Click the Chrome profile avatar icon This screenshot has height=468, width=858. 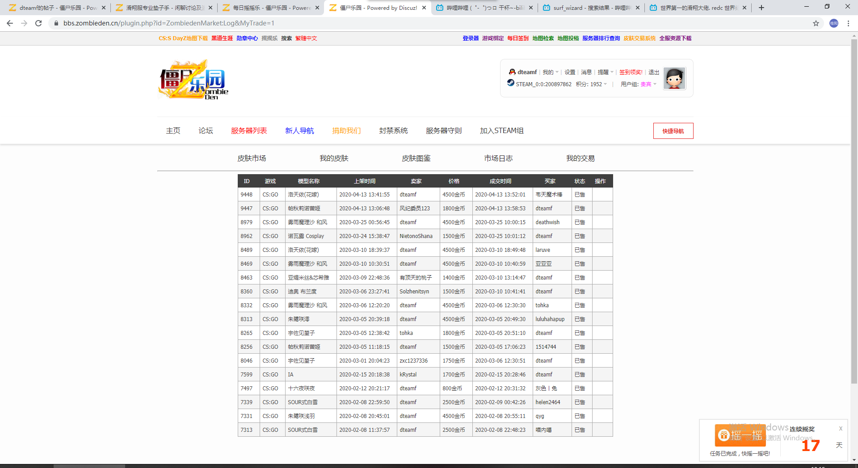834,23
